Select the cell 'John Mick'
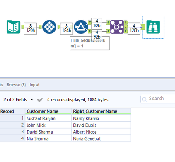Screen dimensions: 175x162 (48, 125)
